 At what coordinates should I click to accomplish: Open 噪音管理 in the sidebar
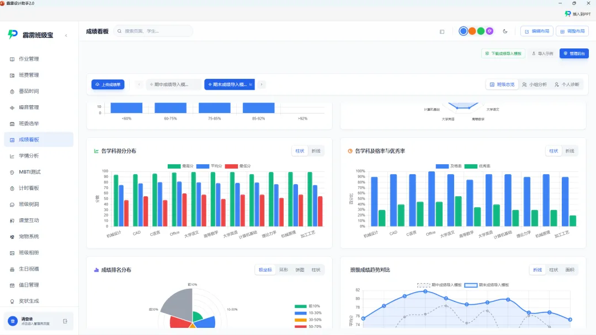tap(39, 107)
